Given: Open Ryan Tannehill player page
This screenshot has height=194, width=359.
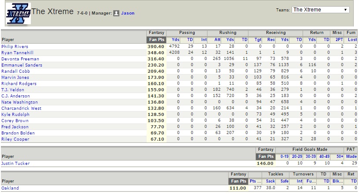Looking at the screenshot, I should (18, 52).
